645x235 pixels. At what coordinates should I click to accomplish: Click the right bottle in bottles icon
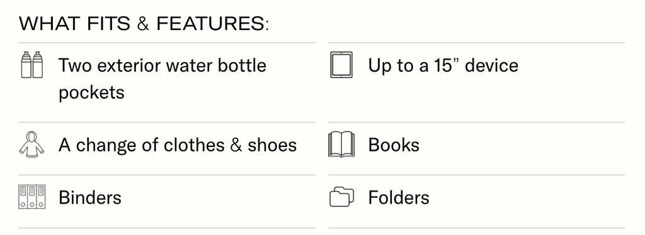pyautogui.click(x=37, y=65)
